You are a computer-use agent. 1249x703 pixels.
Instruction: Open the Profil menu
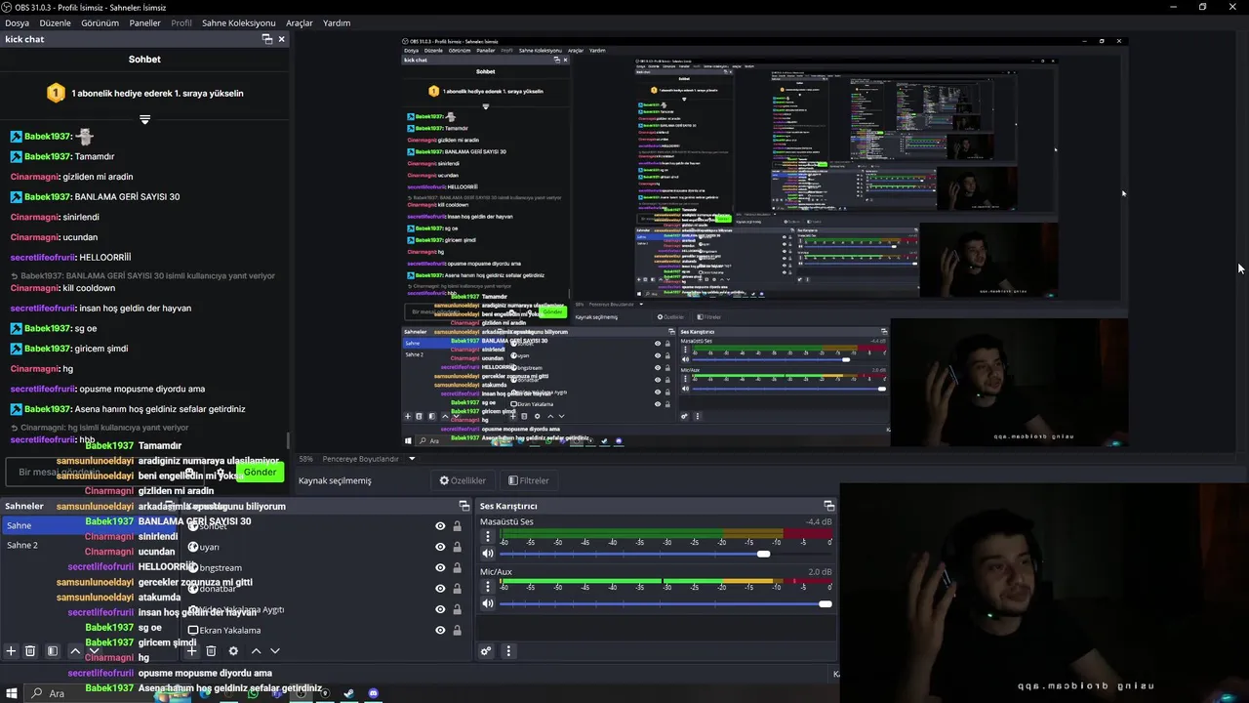(181, 22)
